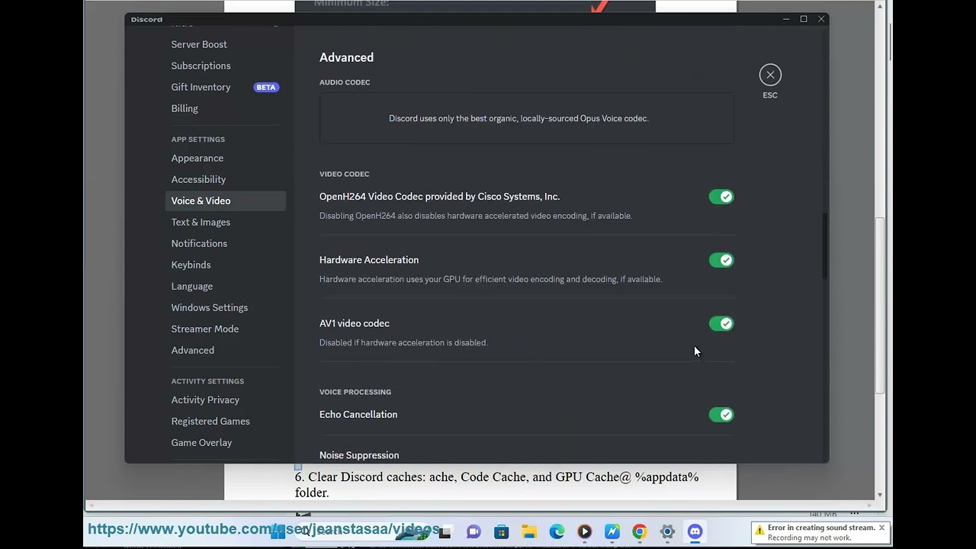
Task: Open blue lightning app icon in taskbar
Action: [612, 531]
